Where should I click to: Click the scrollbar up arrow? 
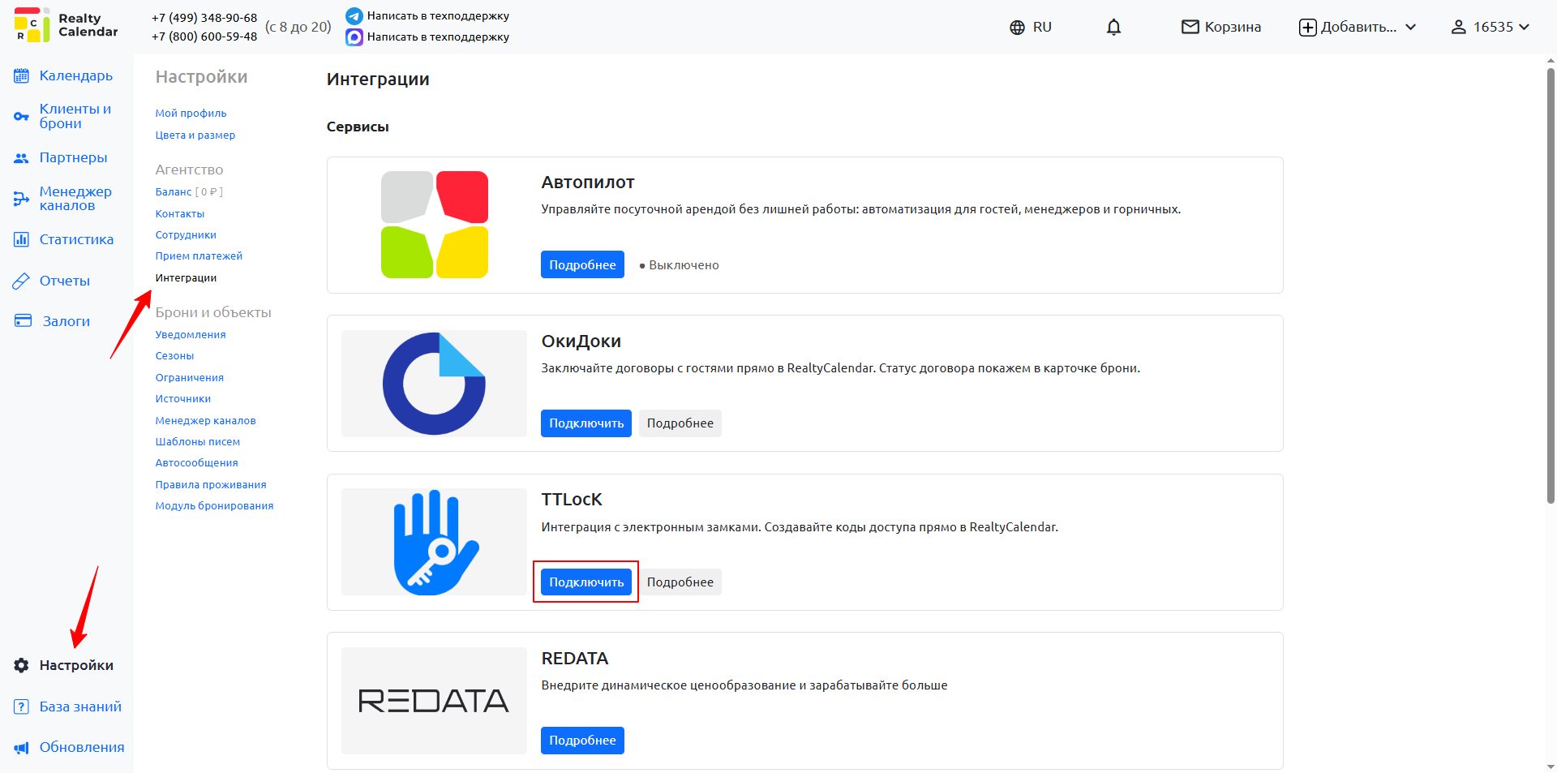(1551, 60)
